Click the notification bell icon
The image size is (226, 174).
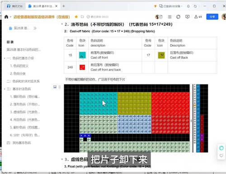click(188, 6)
